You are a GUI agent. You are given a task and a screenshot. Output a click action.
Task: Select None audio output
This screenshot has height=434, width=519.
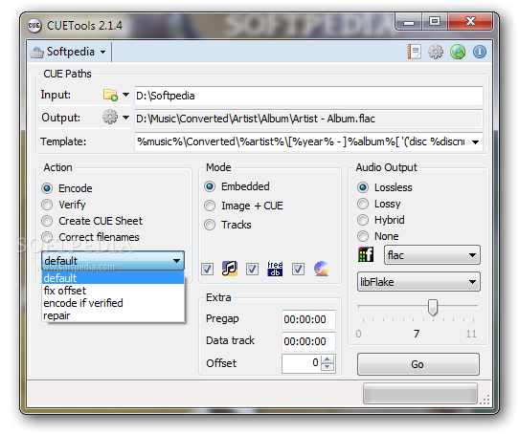click(378, 236)
